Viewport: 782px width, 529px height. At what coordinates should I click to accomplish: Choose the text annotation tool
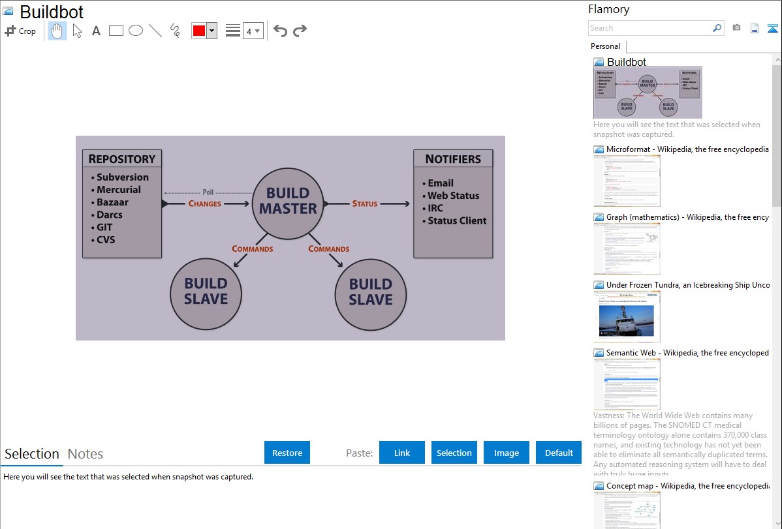point(96,31)
